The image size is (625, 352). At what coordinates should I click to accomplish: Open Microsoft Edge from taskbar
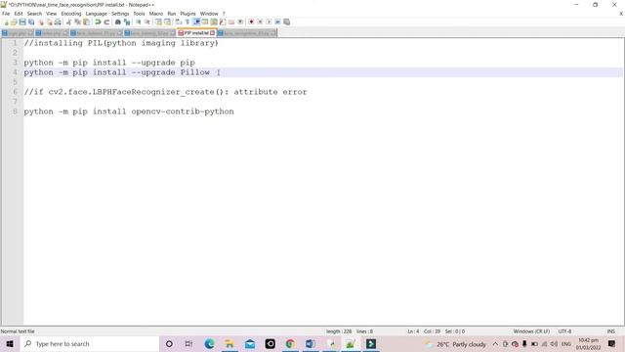(x=209, y=343)
